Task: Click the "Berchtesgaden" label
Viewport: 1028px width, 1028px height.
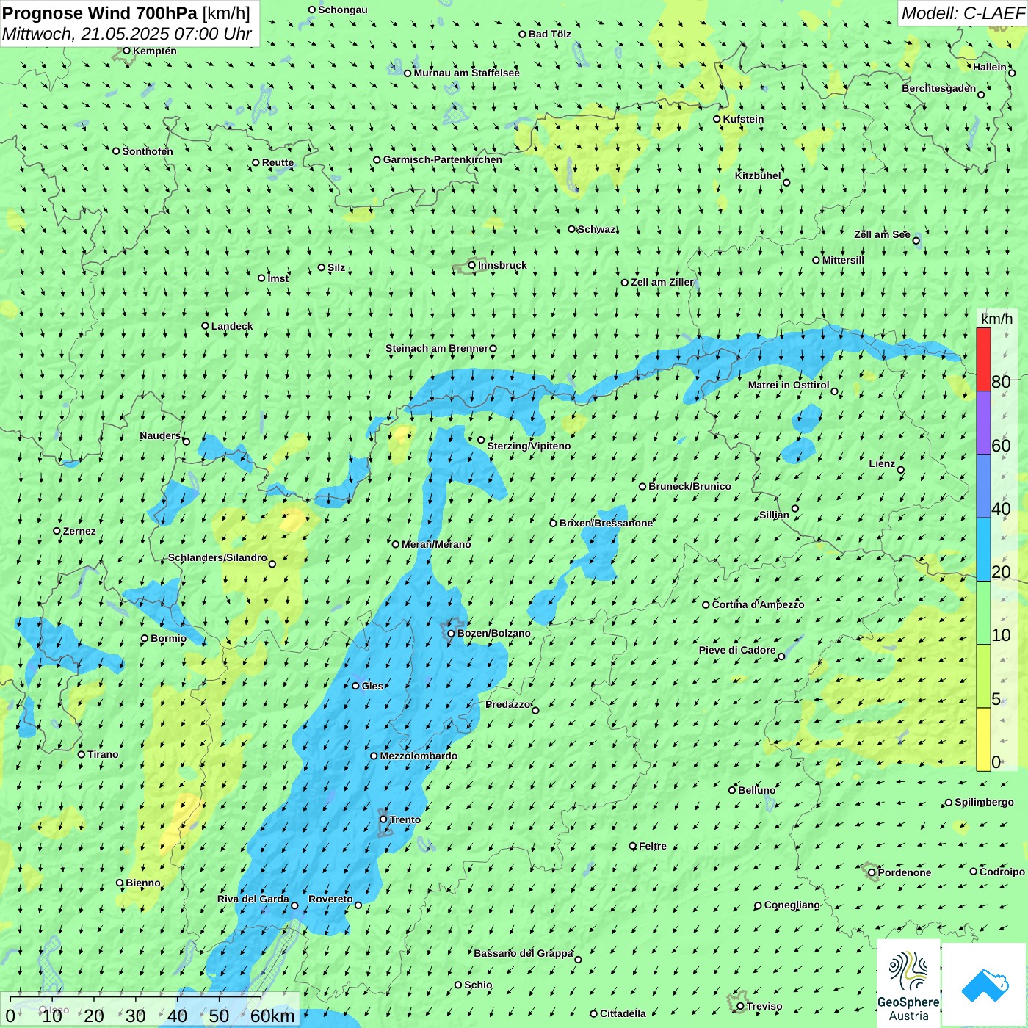Action: [x=939, y=88]
